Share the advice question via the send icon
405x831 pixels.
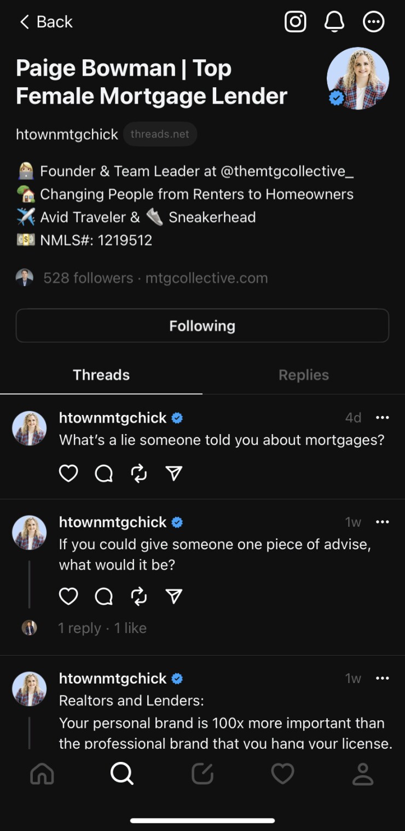(x=173, y=596)
